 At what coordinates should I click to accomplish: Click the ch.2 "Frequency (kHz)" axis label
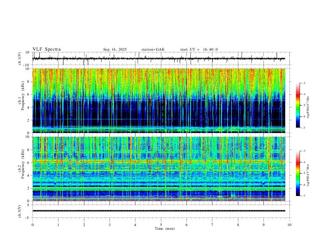pyautogui.click(x=23, y=164)
